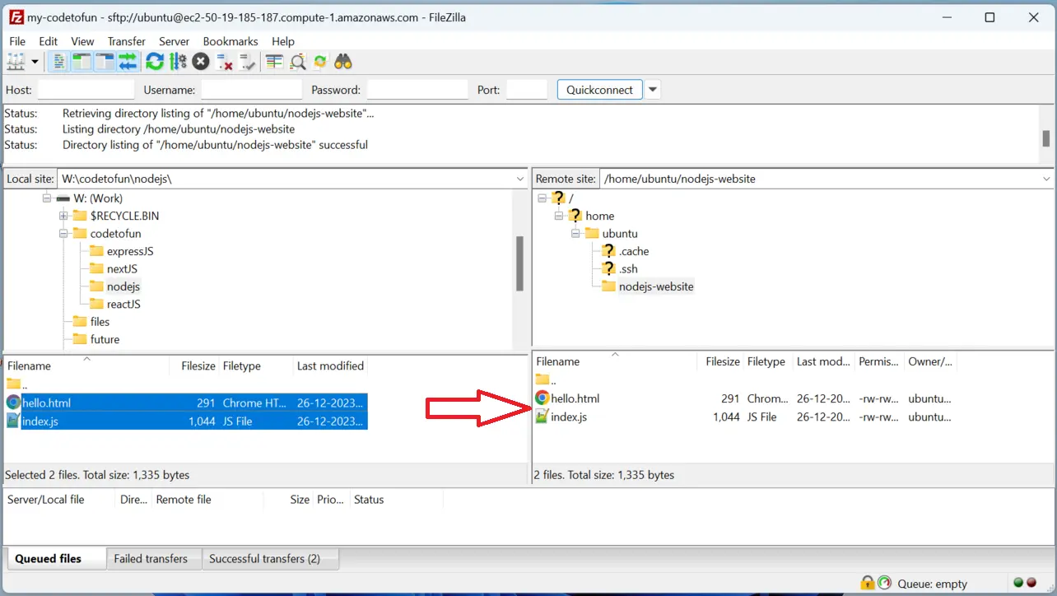Search files recursively binoculars icon
1057x596 pixels.
[x=343, y=62]
